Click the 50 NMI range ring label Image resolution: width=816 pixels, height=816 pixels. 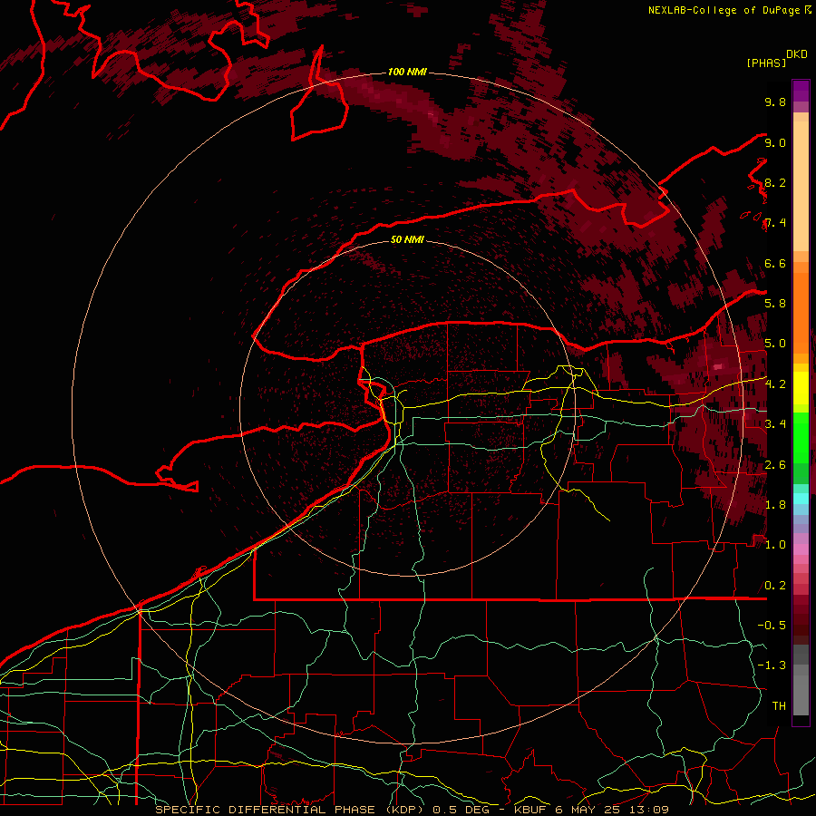(x=407, y=239)
